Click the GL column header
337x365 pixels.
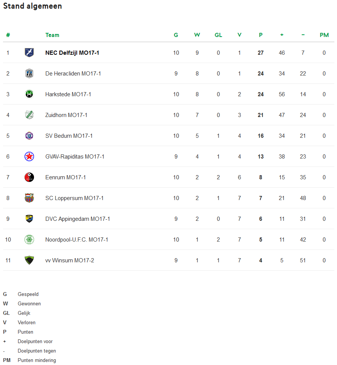218,35
